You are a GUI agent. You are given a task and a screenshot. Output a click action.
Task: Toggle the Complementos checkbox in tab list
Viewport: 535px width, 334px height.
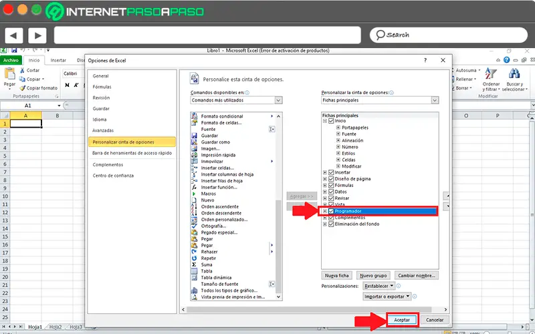331,218
